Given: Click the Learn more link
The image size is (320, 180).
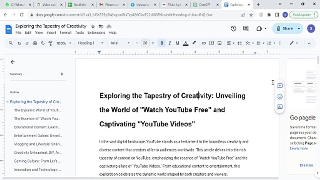Looking at the screenshot, I should [299, 148].
